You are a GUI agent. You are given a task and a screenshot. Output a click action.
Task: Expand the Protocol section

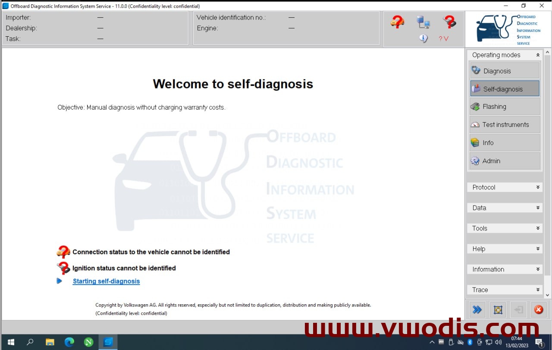pyautogui.click(x=505, y=187)
